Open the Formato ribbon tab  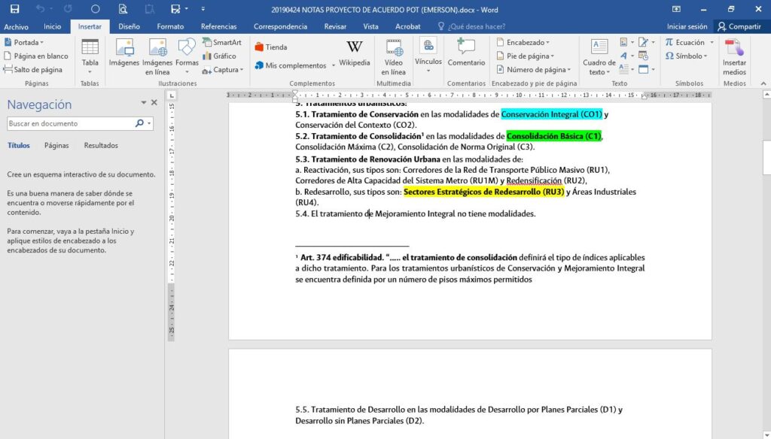170,26
